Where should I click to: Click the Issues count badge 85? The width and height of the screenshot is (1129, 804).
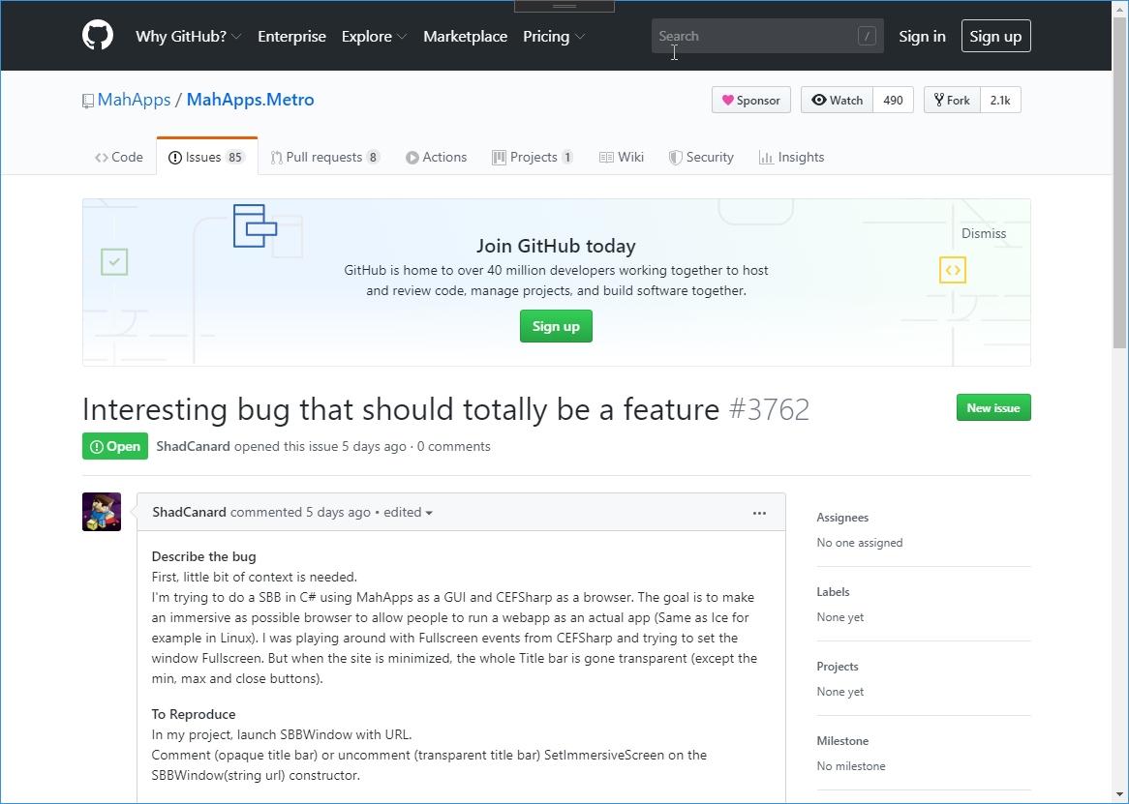(x=234, y=157)
